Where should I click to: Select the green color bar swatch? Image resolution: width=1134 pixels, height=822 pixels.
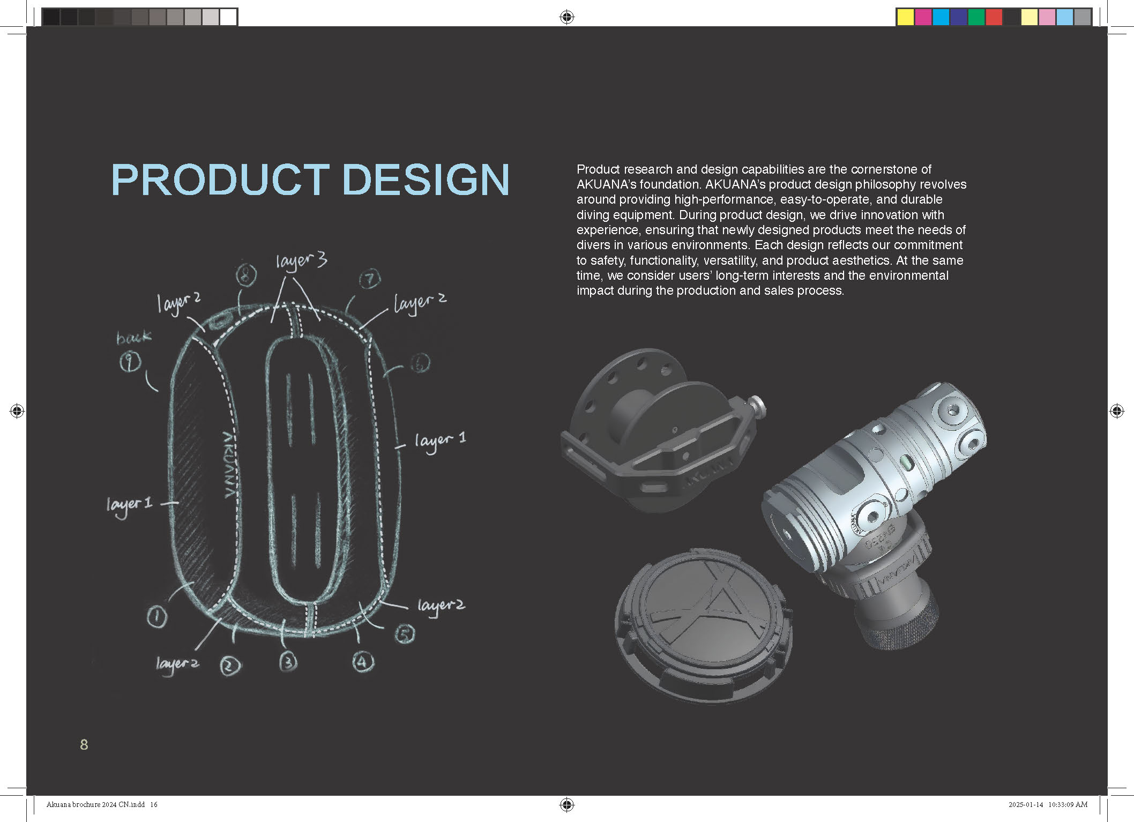point(976,17)
